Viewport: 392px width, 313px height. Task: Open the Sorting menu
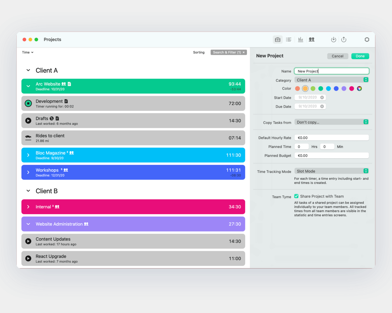(x=198, y=53)
